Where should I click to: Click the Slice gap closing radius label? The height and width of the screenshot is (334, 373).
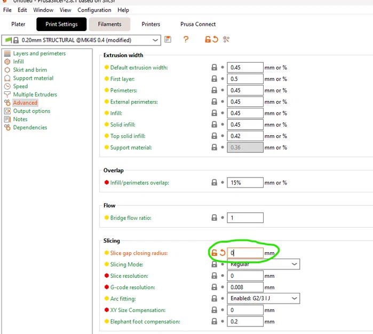(139, 253)
